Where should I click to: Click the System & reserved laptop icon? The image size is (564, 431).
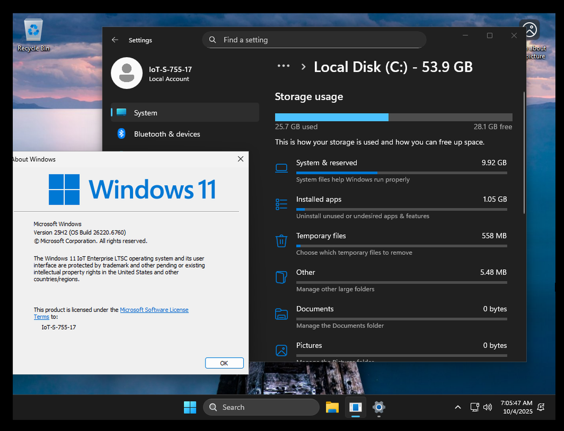pos(281,168)
